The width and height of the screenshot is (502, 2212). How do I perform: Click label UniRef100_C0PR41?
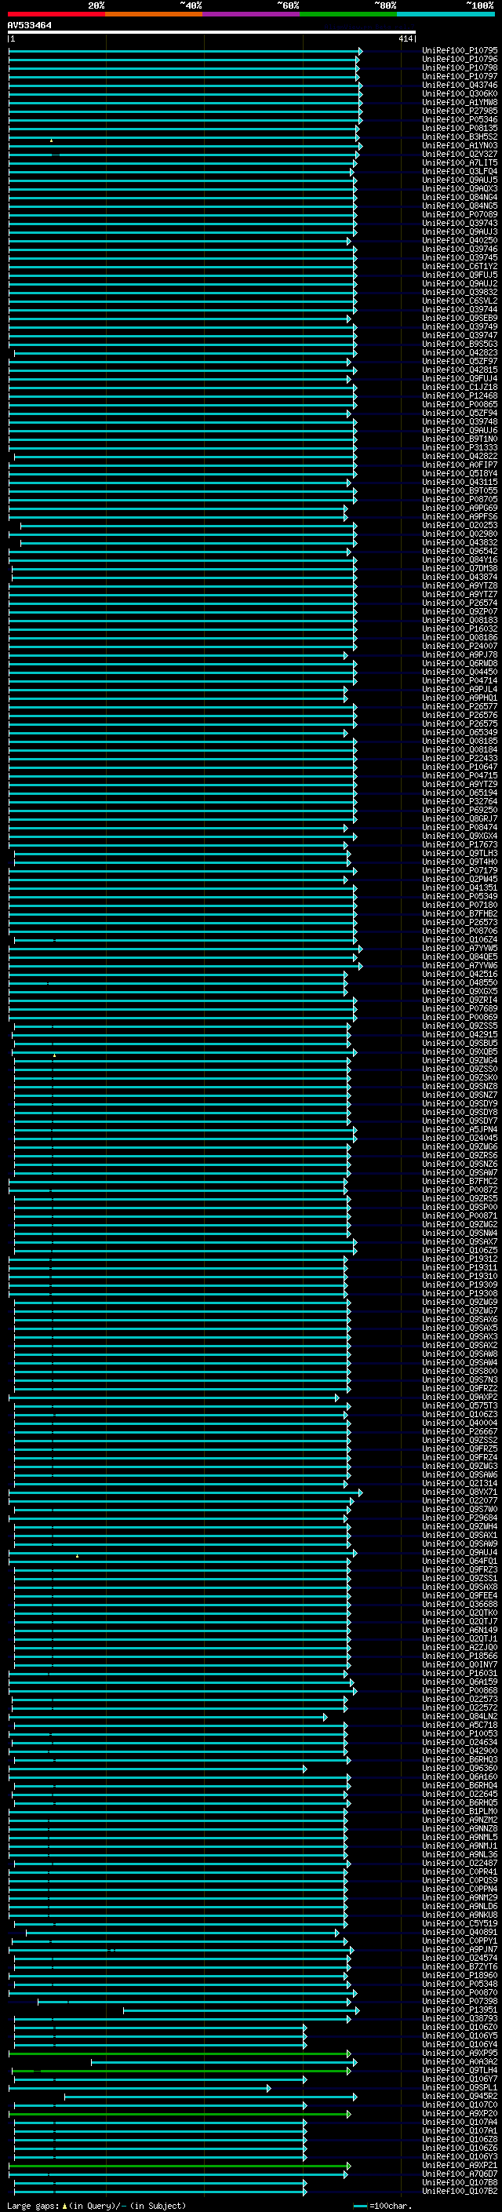[460, 1871]
